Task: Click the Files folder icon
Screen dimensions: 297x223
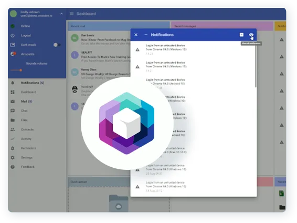Action: coord(13,120)
